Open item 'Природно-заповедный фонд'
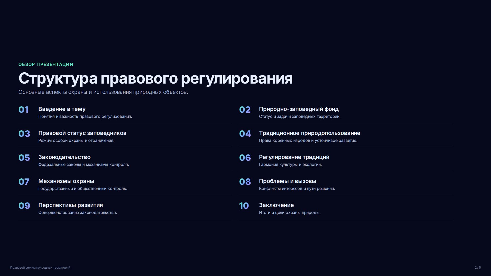The image size is (491, 276). point(299,109)
